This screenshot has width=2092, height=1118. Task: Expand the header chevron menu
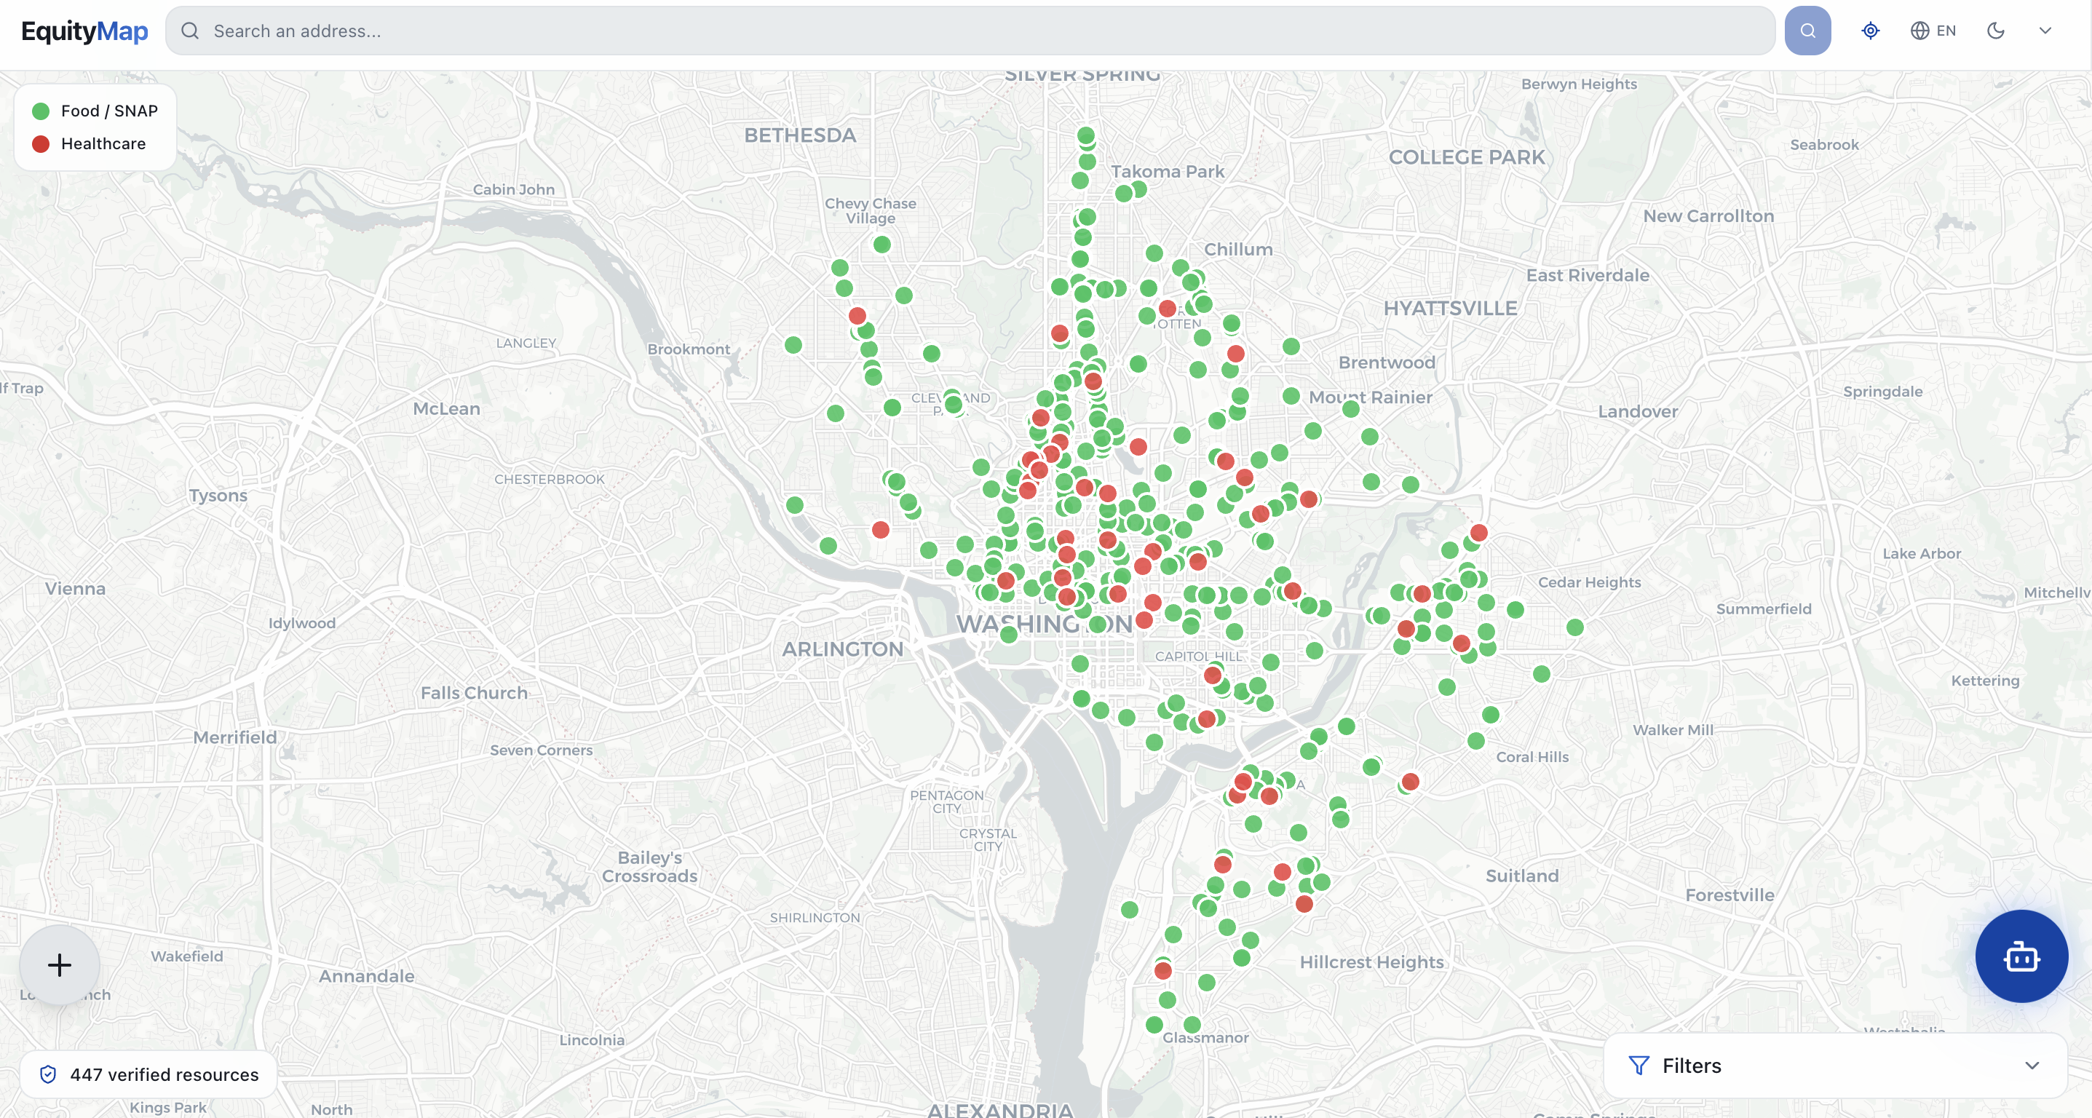tap(2045, 31)
